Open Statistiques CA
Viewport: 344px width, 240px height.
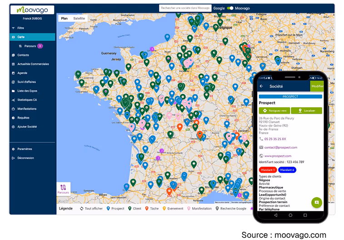point(27,100)
